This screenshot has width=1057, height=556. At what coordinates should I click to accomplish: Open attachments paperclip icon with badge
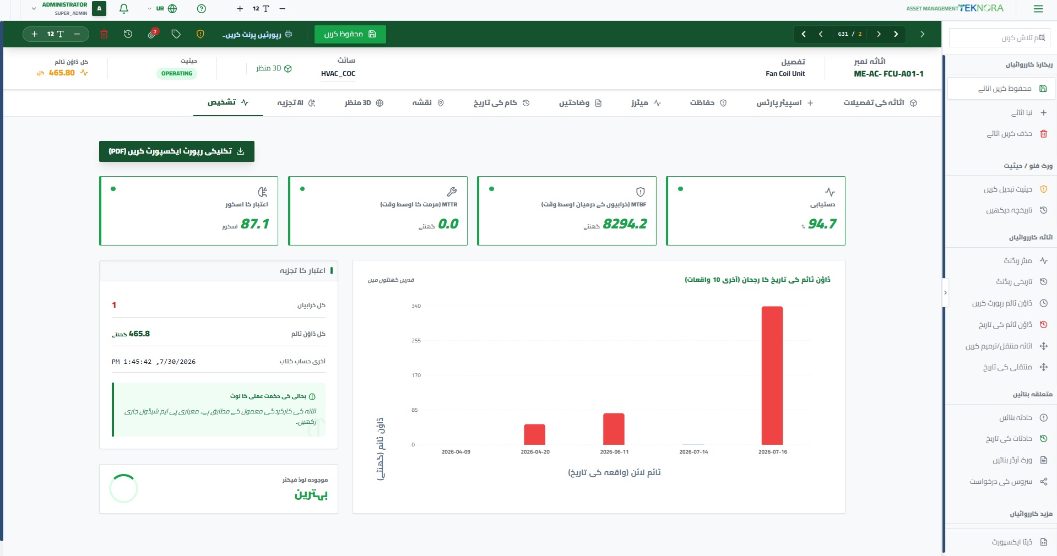tap(153, 34)
